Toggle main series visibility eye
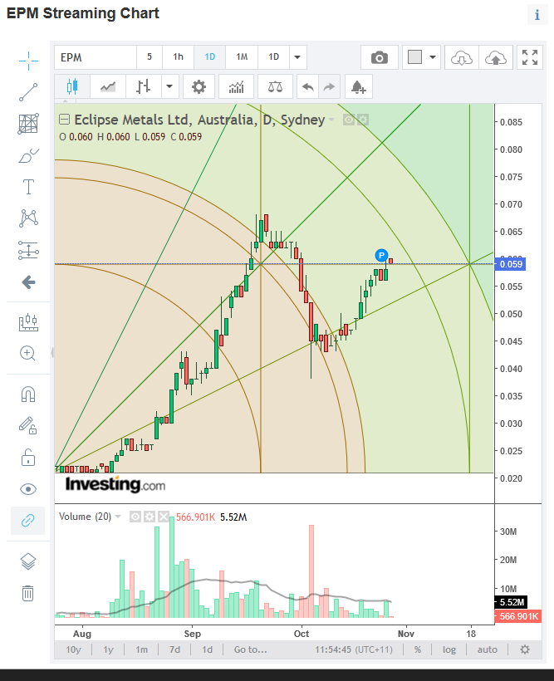This screenshot has height=681, width=554. coord(349,120)
